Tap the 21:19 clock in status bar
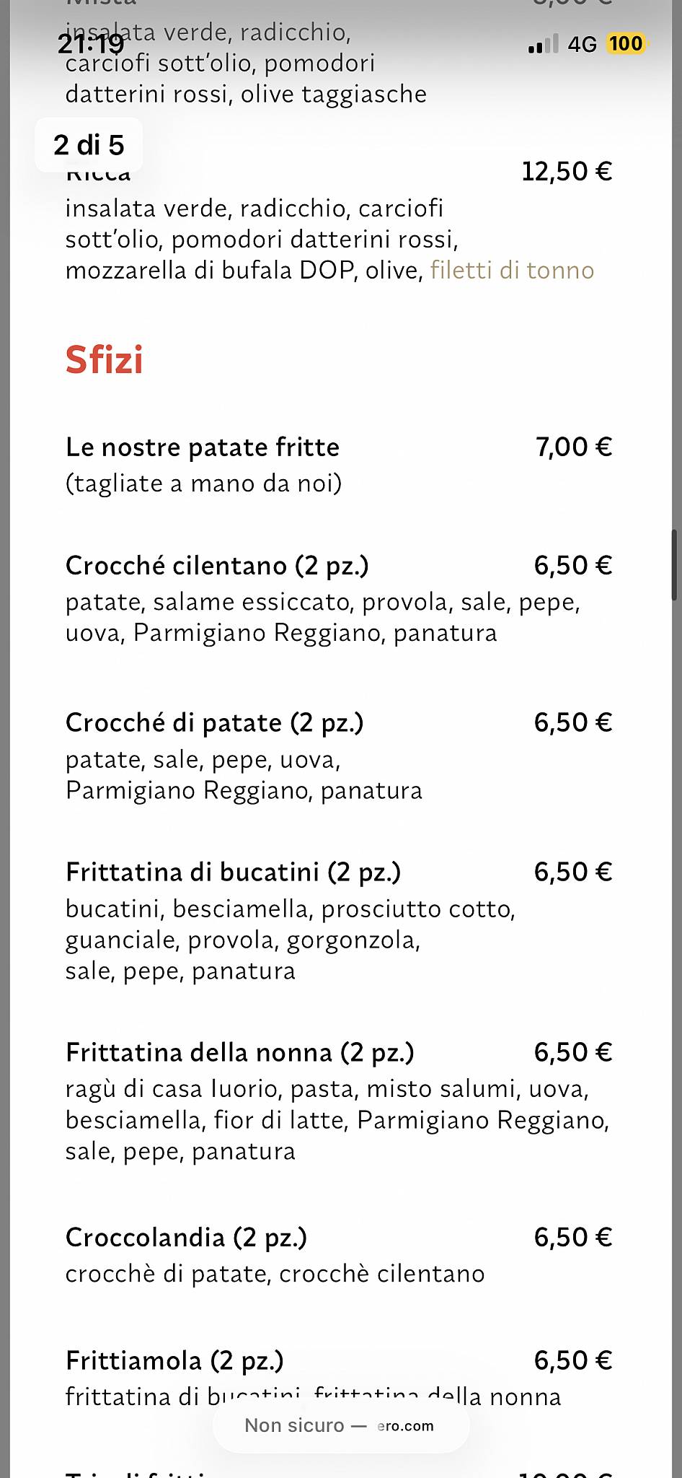The width and height of the screenshot is (682, 1478). [91, 45]
